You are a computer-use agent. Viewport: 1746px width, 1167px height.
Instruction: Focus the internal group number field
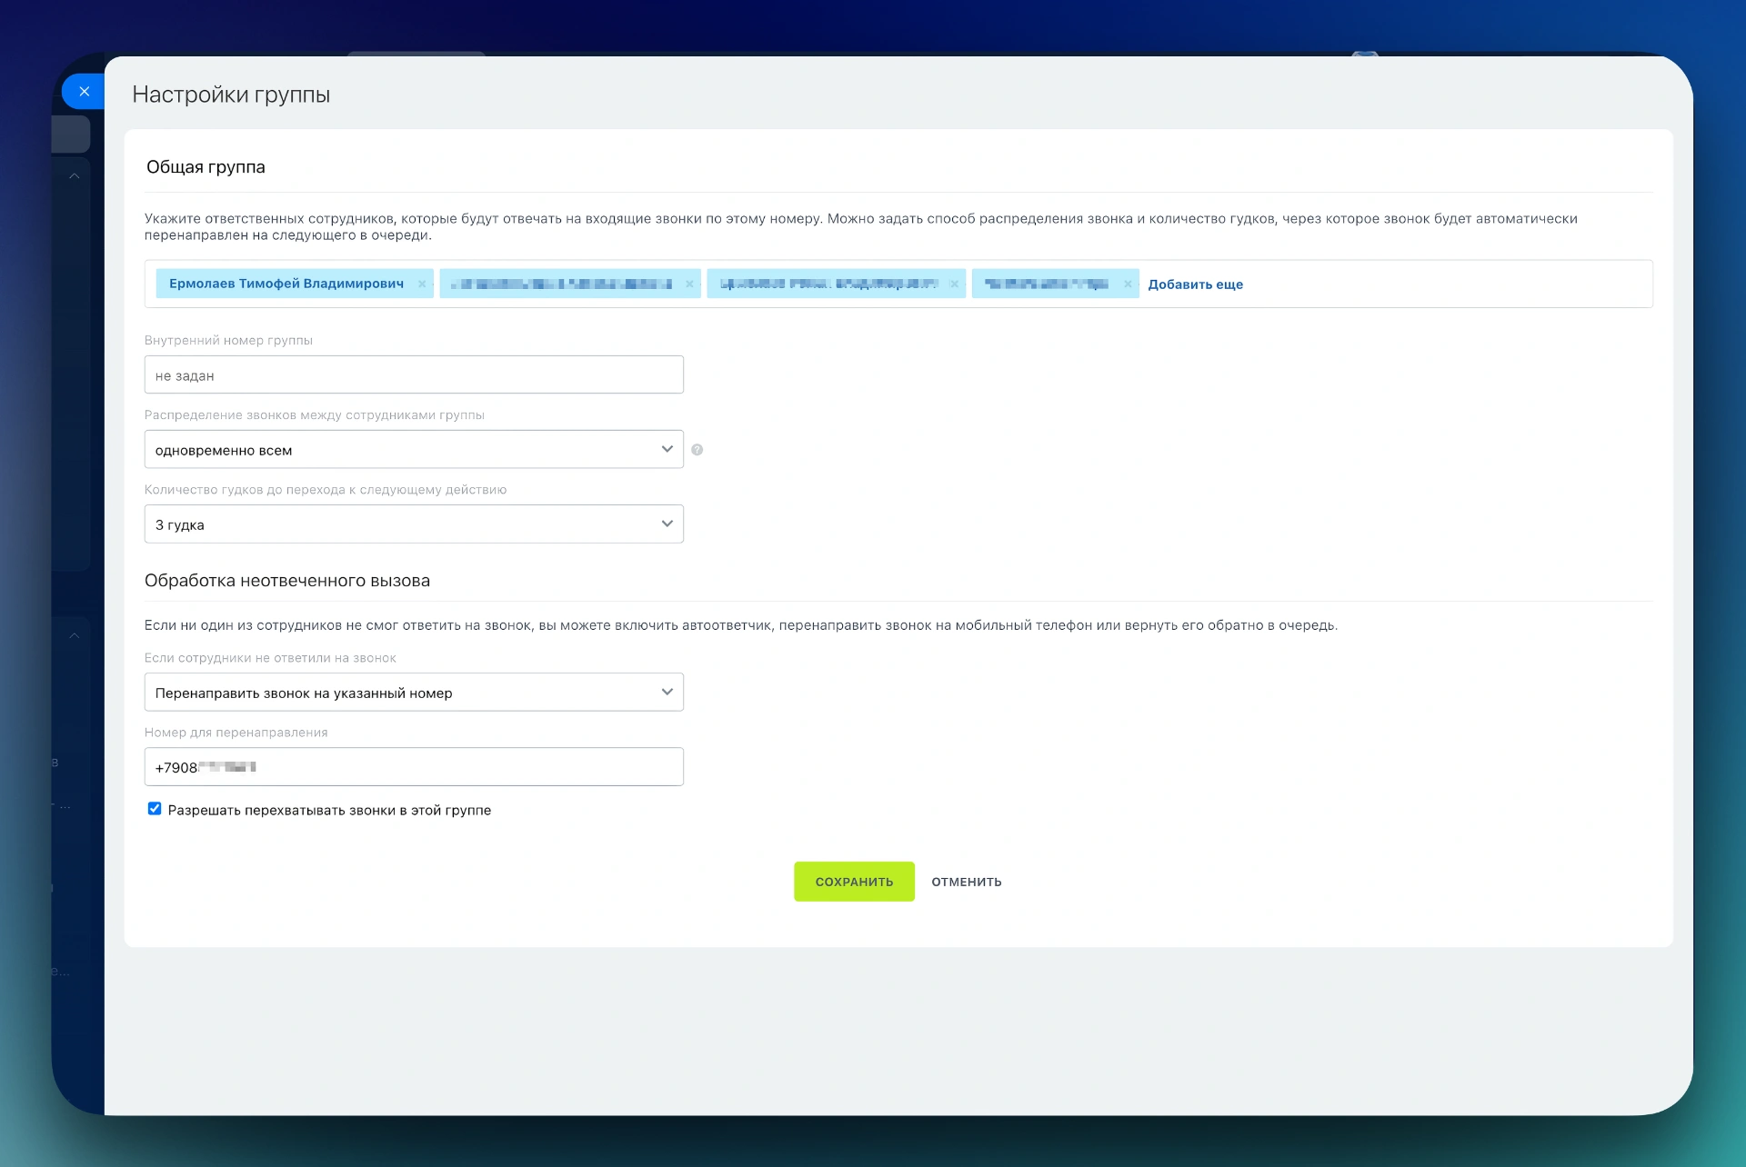pos(414,375)
